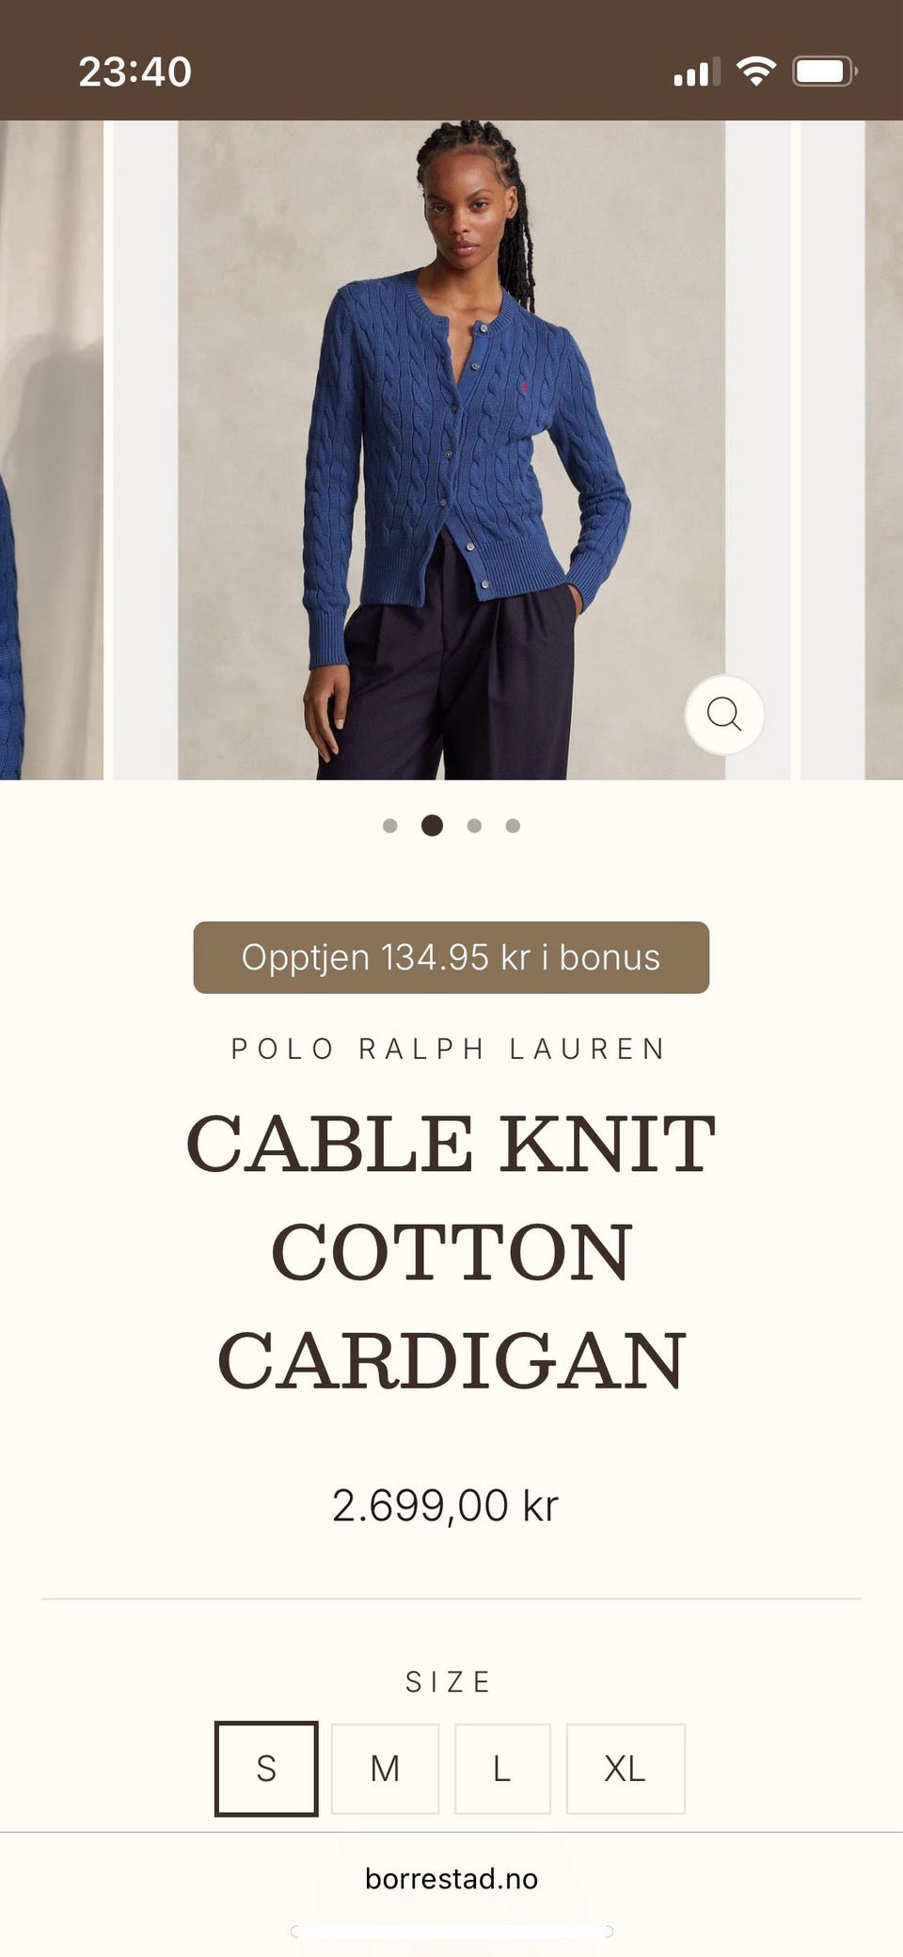Image resolution: width=903 pixels, height=1957 pixels.
Task: Tap the Wi-Fi status icon
Action: (755, 71)
